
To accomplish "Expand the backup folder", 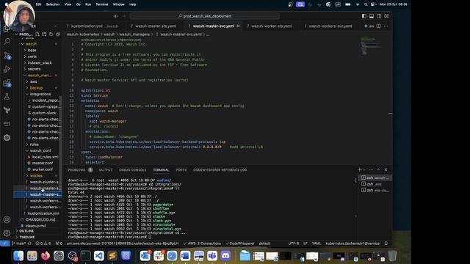I will point(36,88).
